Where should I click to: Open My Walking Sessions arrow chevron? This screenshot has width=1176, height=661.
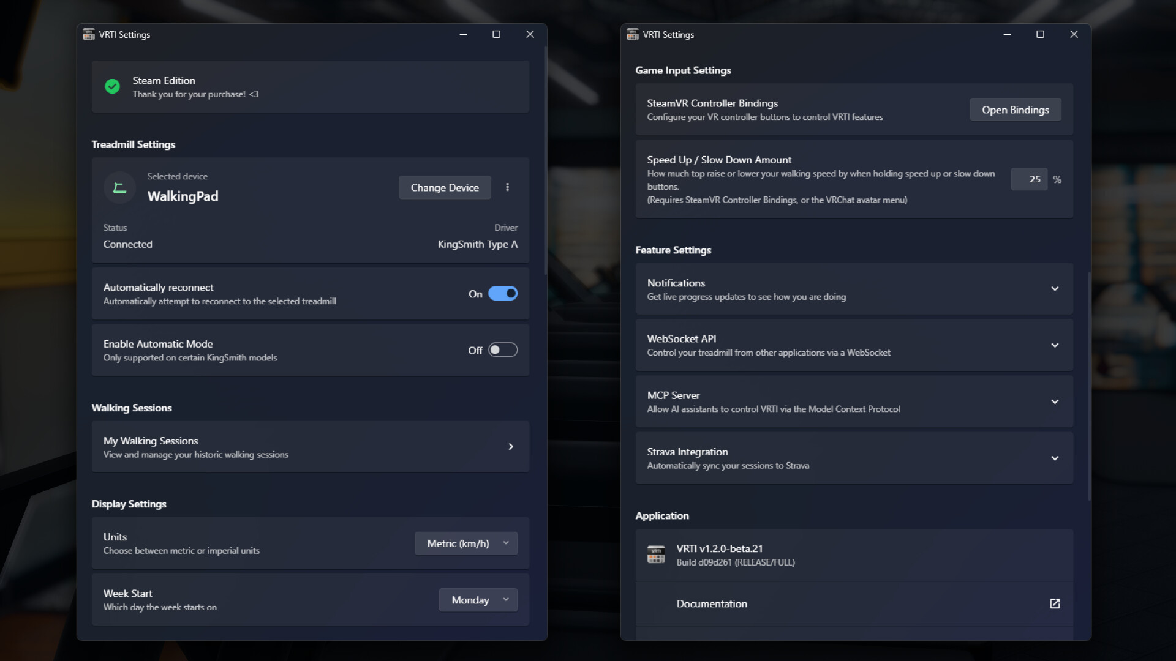click(511, 447)
